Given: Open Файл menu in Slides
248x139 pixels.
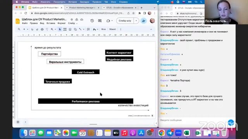Looking at the screenshot, I should coord(25,23).
